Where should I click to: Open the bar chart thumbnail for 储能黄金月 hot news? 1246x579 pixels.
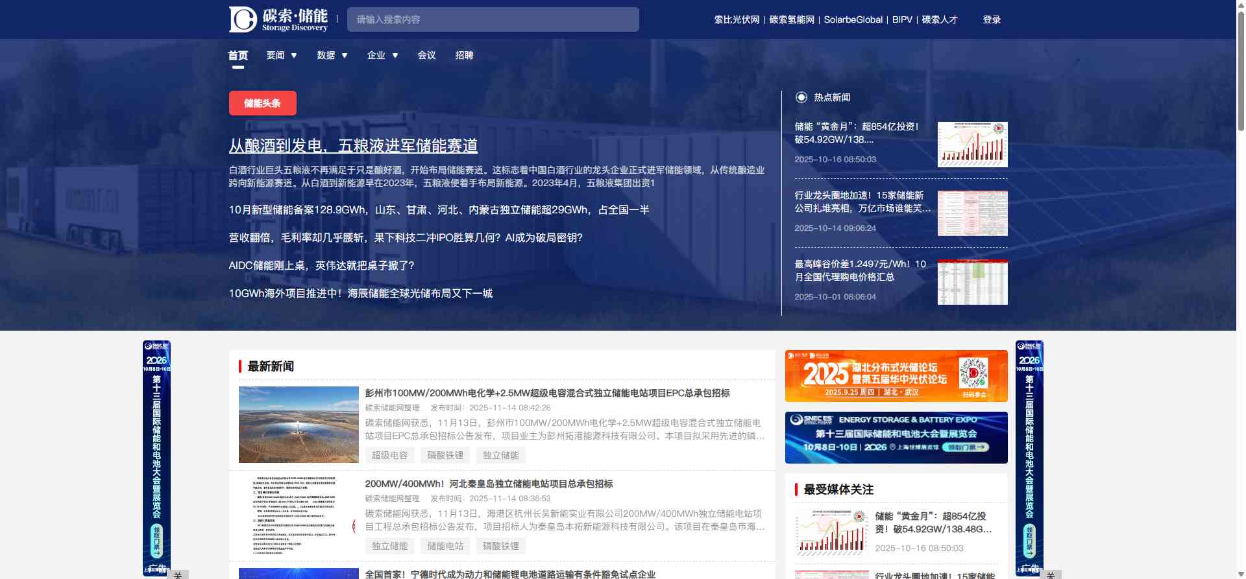972,145
